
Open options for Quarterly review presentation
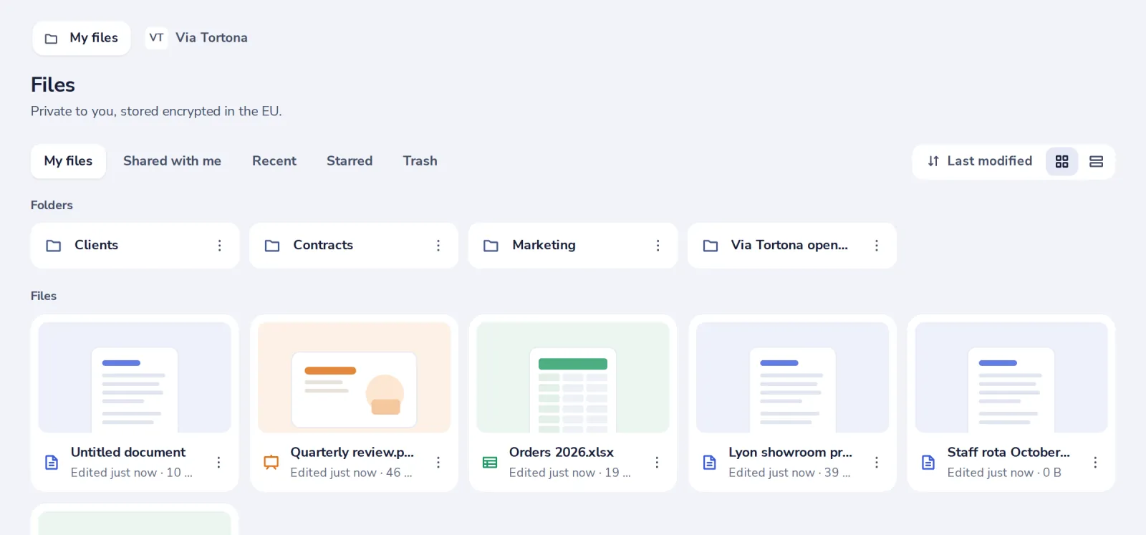[438, 462]
